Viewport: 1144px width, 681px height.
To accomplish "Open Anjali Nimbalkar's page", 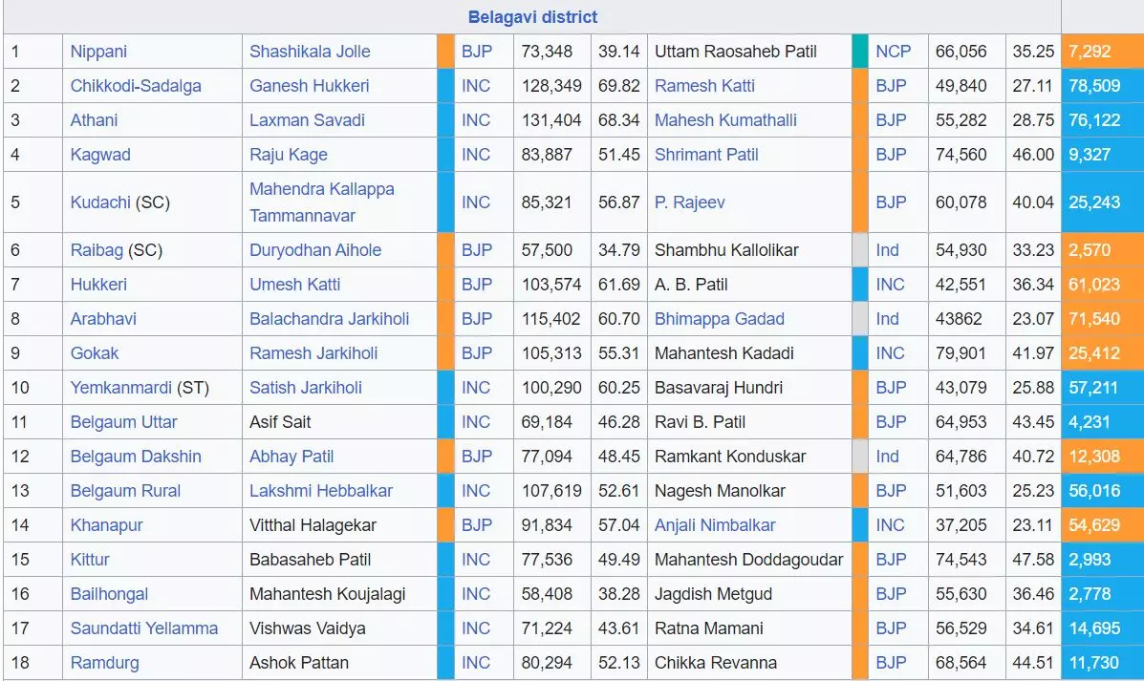I will (715, 525).
